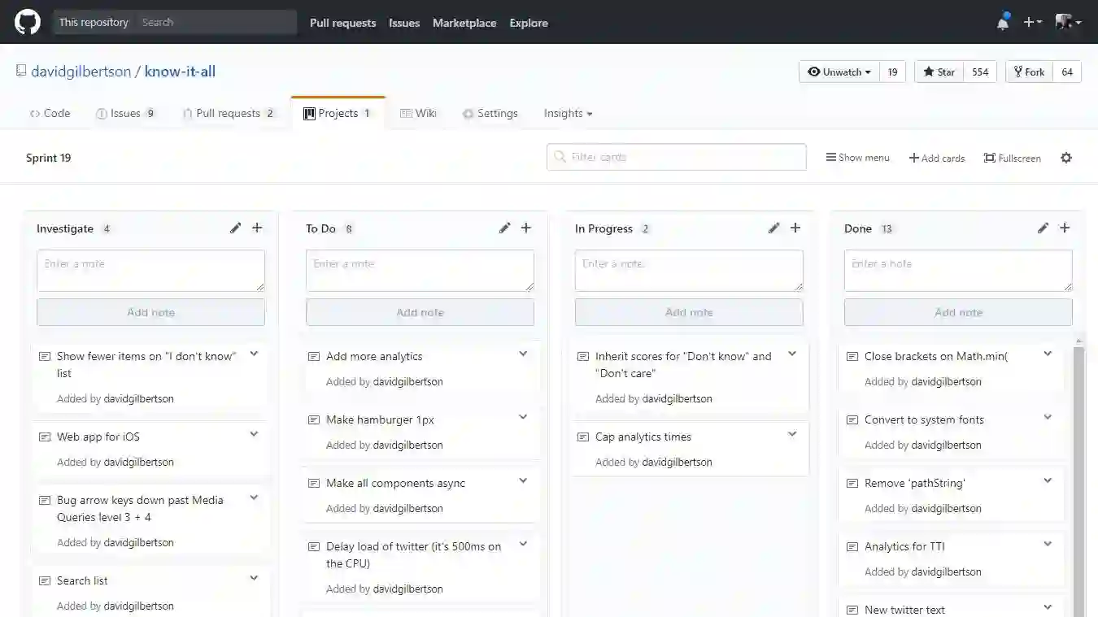Open the plus create-new menu

(1032, 22)
